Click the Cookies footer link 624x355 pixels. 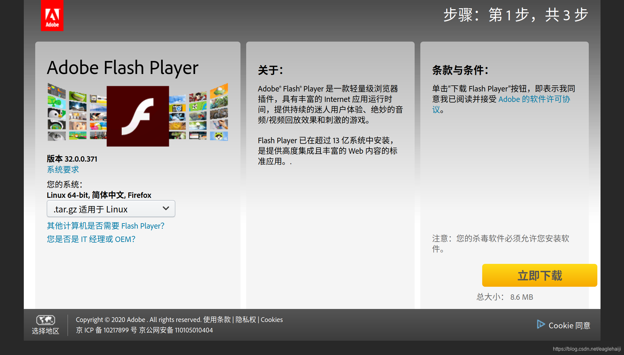(272, 320)
